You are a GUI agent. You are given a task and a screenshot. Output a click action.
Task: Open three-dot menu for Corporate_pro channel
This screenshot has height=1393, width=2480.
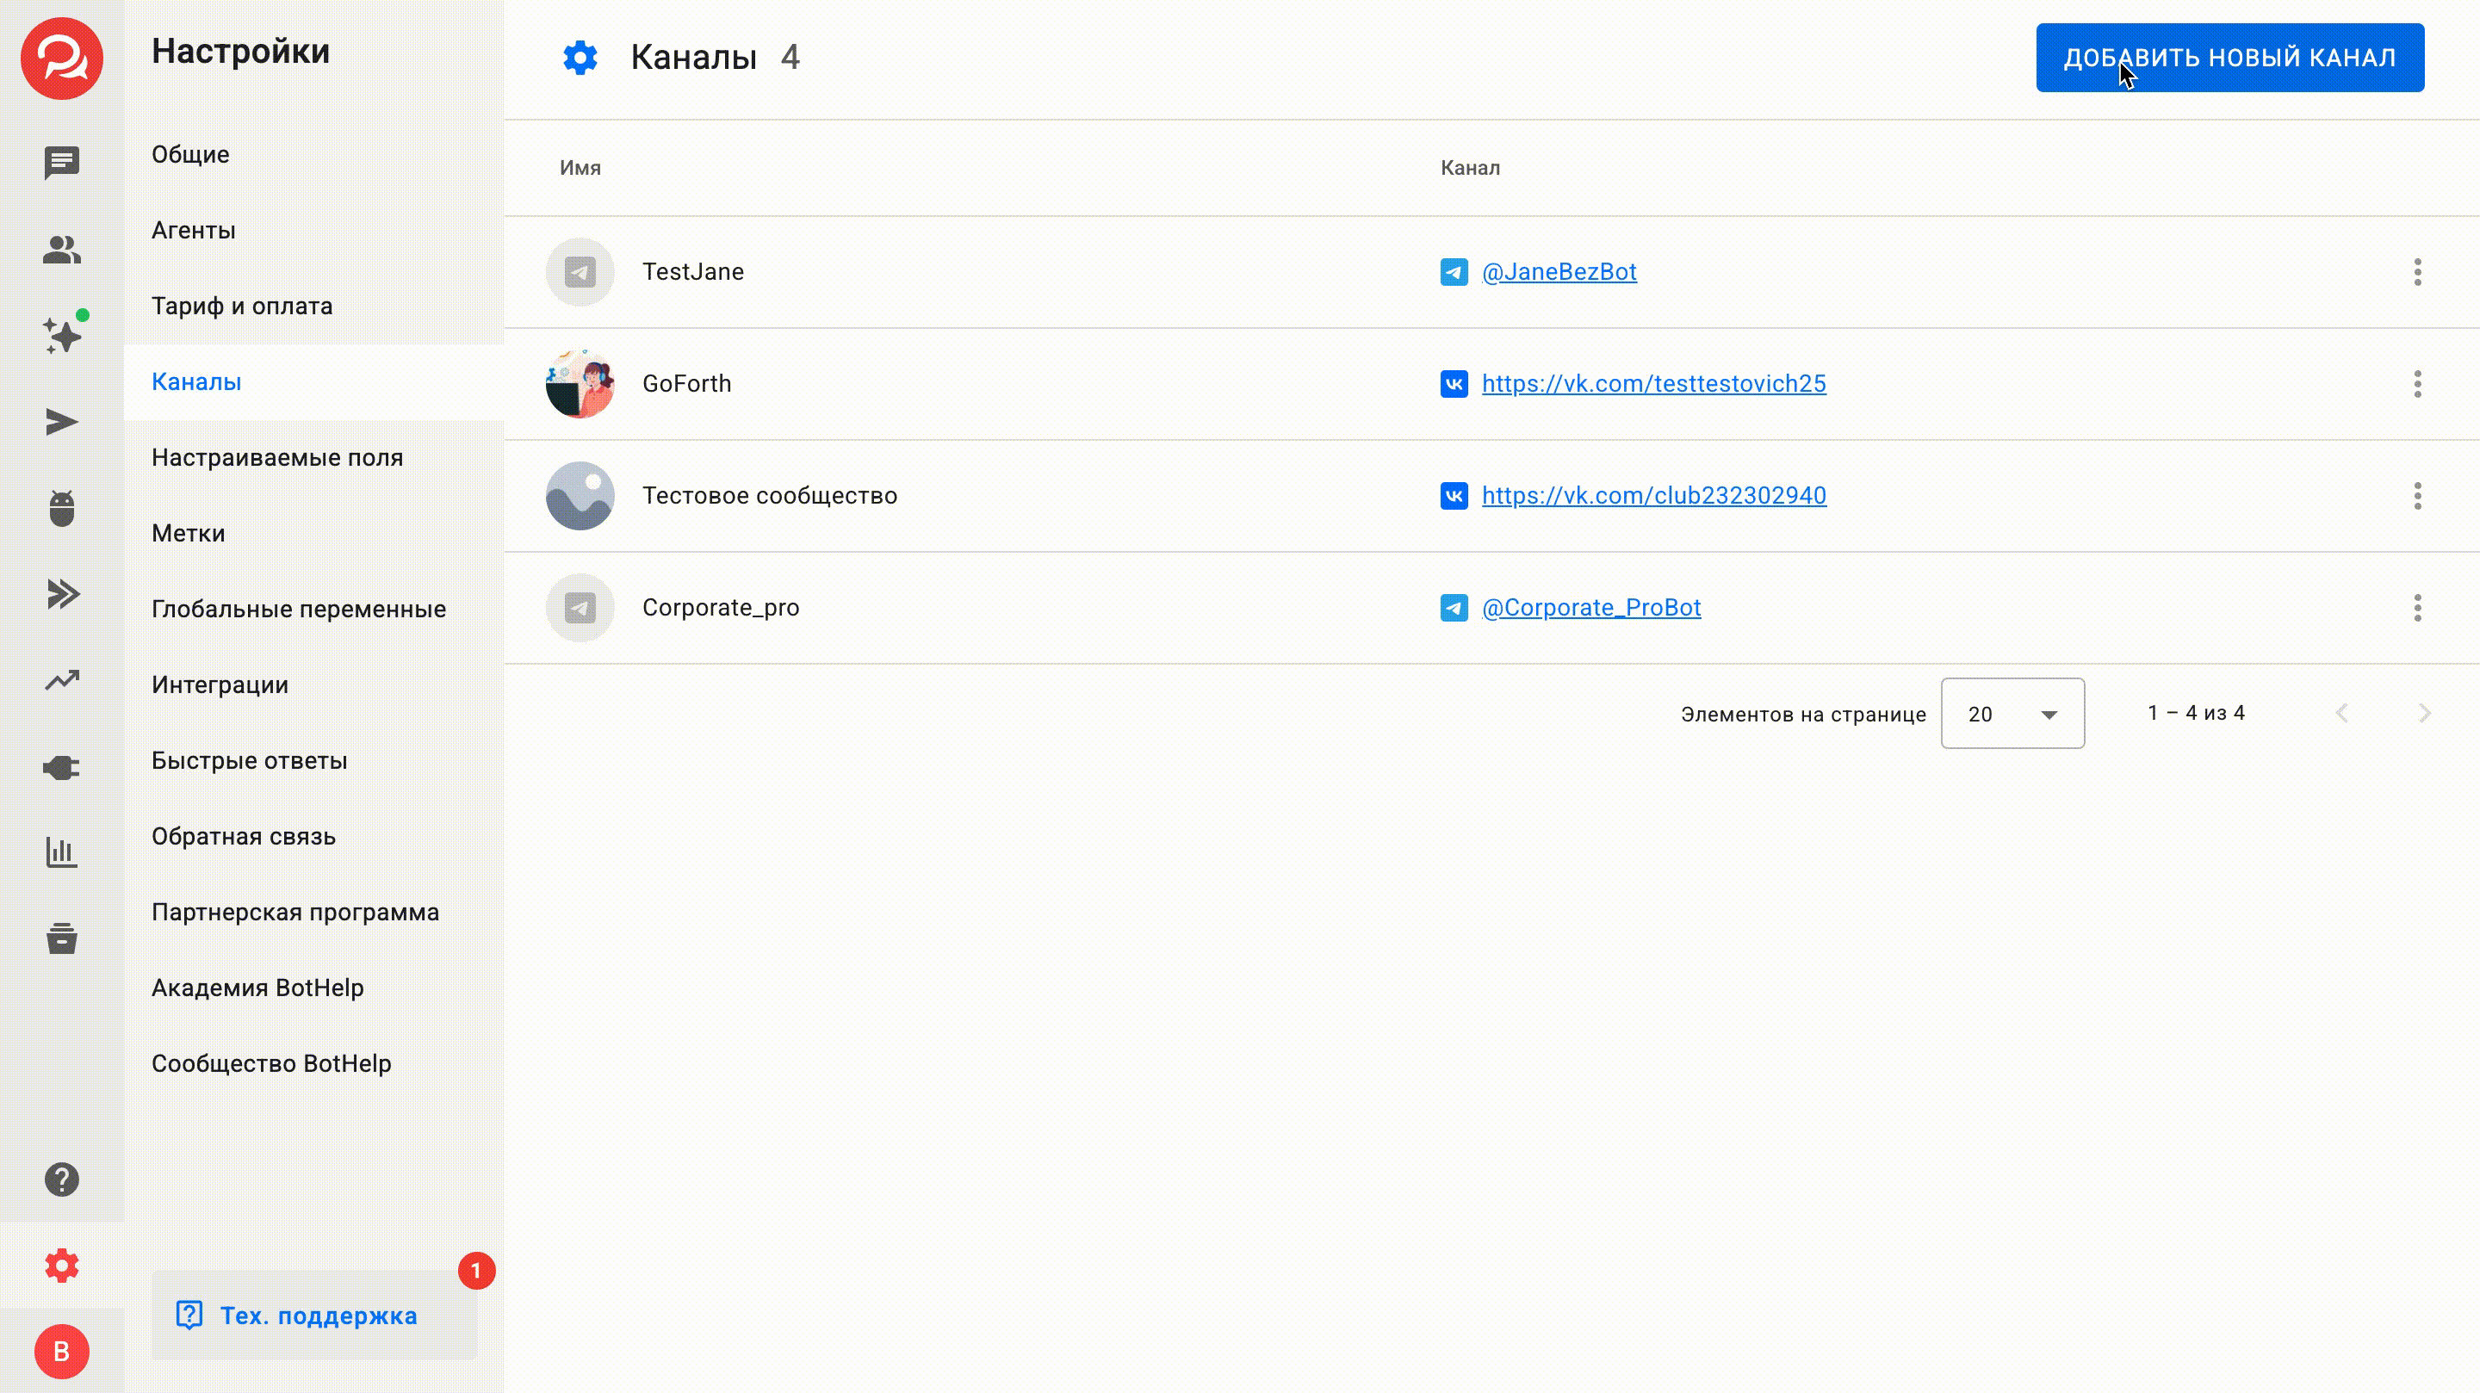click(x=2416, y=608)
